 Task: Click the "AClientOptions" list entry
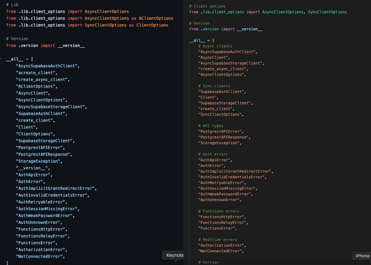(x=36, y=86)
